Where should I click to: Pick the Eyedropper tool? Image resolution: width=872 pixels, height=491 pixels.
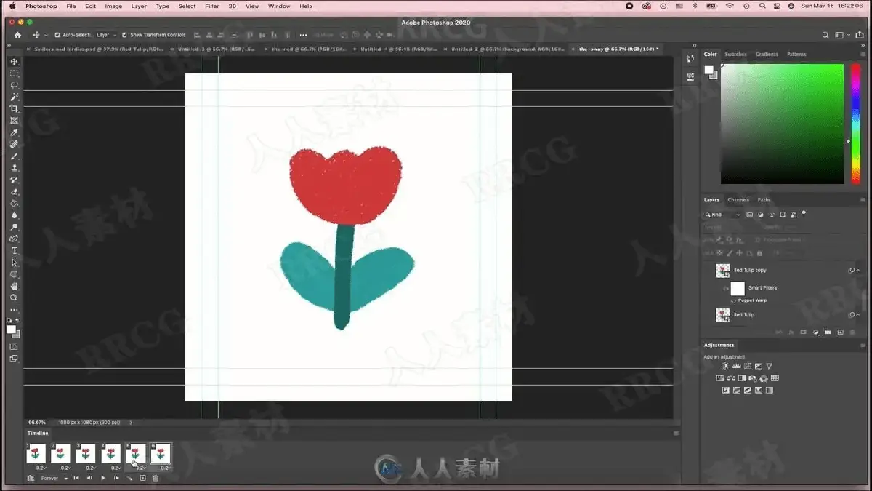[14, 133]
